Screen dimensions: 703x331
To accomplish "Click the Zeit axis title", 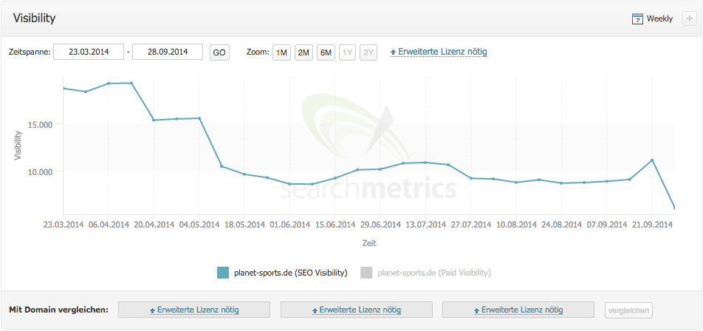I will tap(369, 244).
